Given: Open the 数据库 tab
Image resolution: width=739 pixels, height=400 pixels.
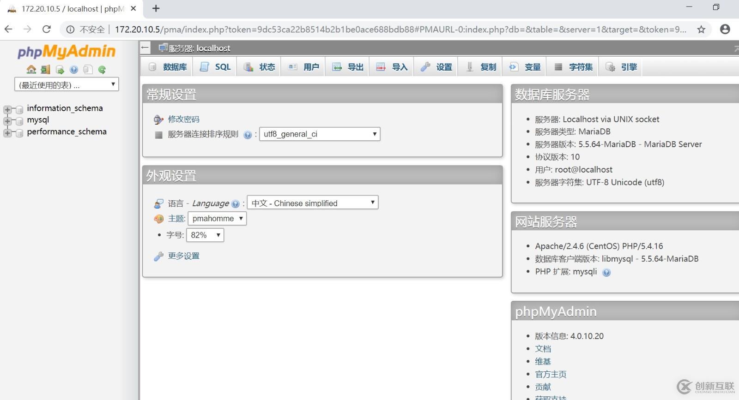Looking at the screenshot, I should coord(167,67).
